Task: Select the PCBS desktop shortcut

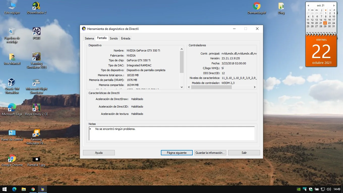Action: pyautogui.click(x=37, y=33)
